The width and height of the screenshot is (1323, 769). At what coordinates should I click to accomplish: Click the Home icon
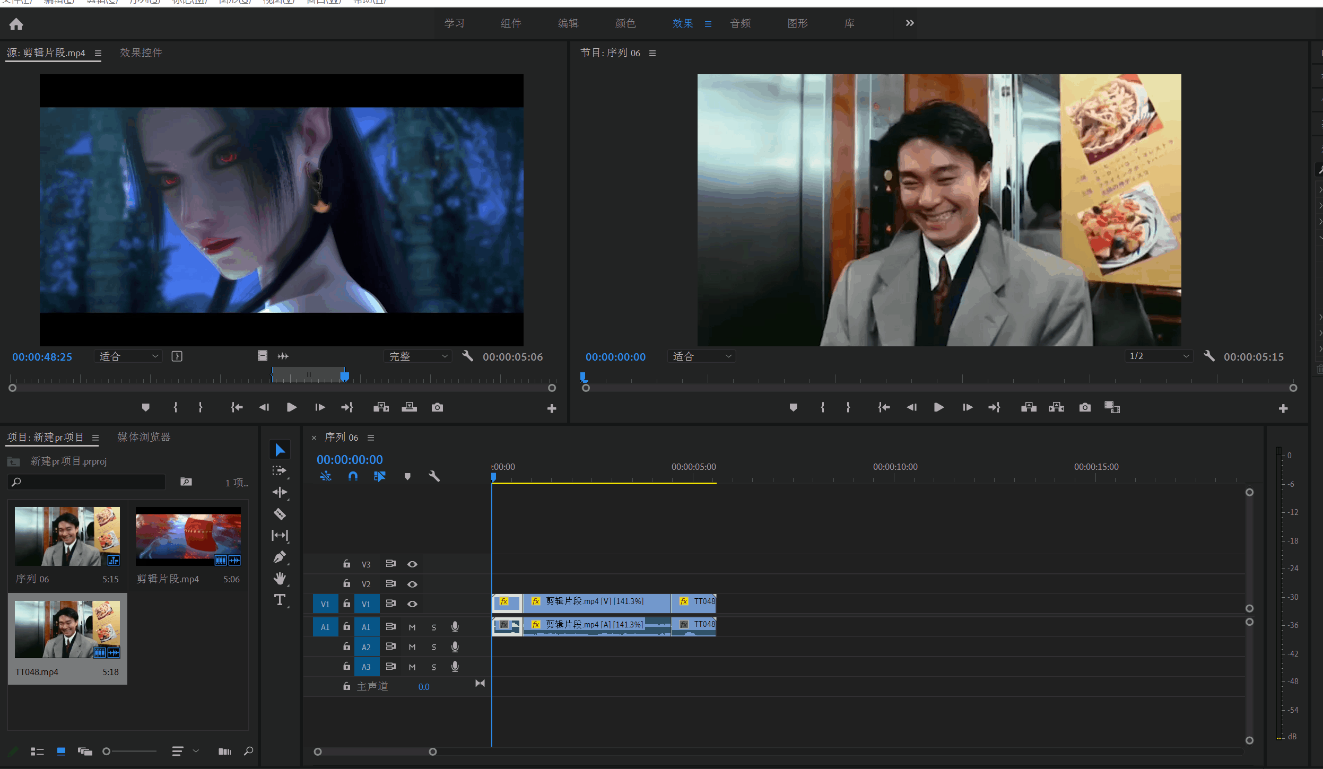coord(16,24)
